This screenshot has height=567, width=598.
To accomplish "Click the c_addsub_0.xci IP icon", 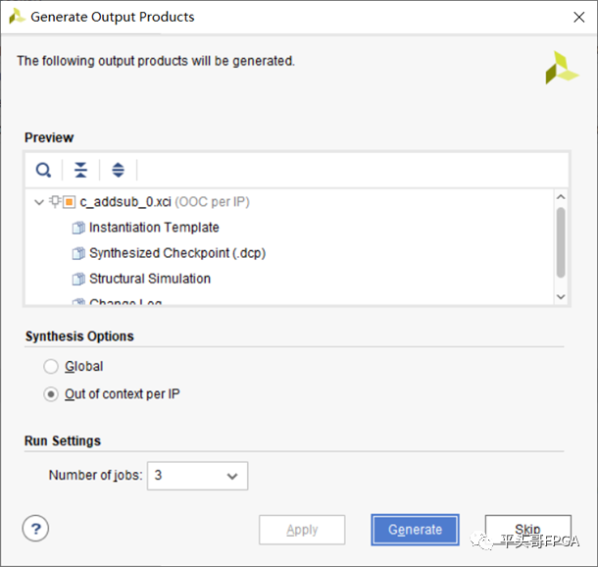I will [x=68, y=202].
